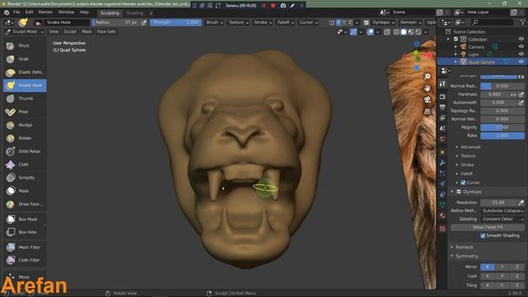528x297 pixels.
Task: Select the Mask brush
Action: (25, 191)
